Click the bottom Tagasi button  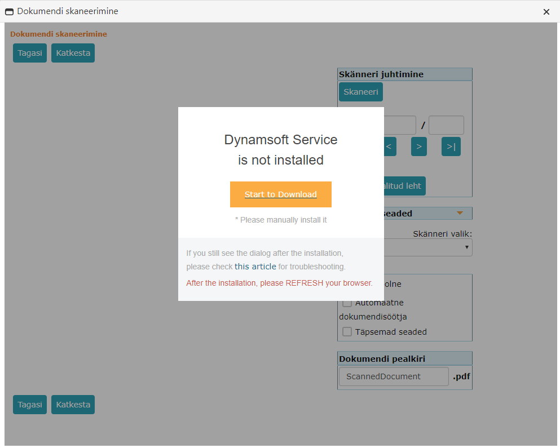point(30,405)
